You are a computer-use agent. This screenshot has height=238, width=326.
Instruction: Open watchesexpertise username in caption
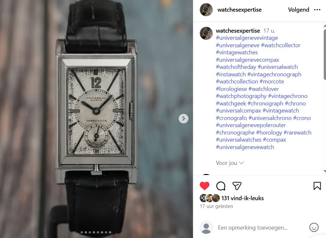(238, 31)
